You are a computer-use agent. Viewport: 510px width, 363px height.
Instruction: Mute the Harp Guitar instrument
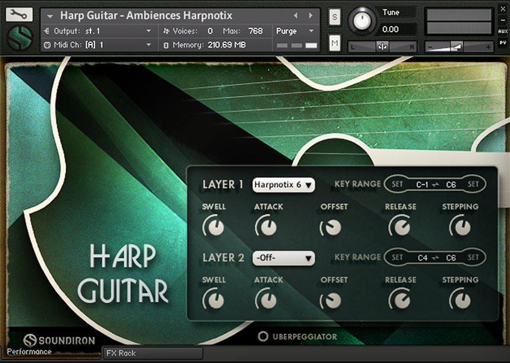[x=334, y=43]
